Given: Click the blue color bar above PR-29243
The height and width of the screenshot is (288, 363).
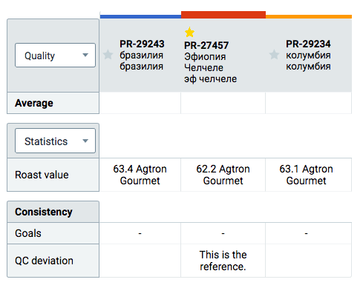Looking at the screenshot, I should 140,16.
